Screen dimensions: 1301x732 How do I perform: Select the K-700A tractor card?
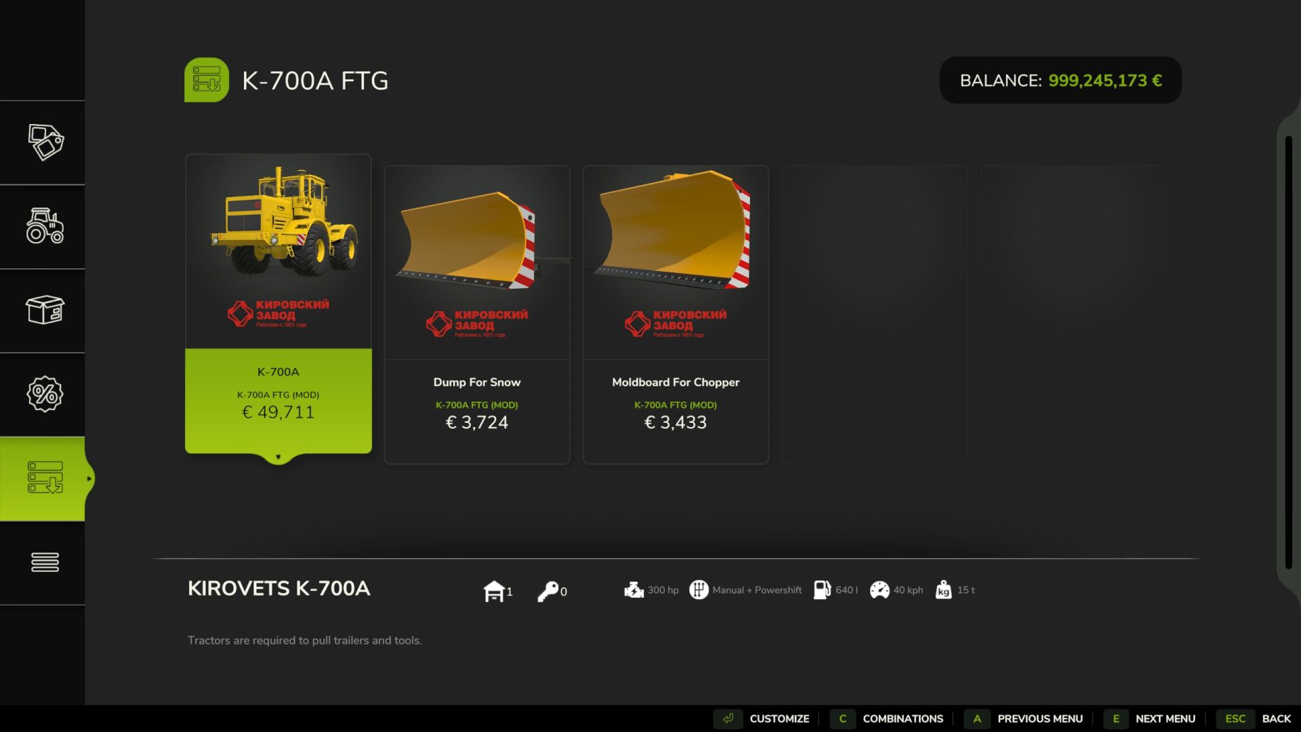[278, 304]
